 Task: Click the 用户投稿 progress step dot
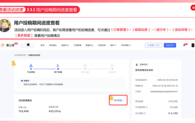pos(58,69)
